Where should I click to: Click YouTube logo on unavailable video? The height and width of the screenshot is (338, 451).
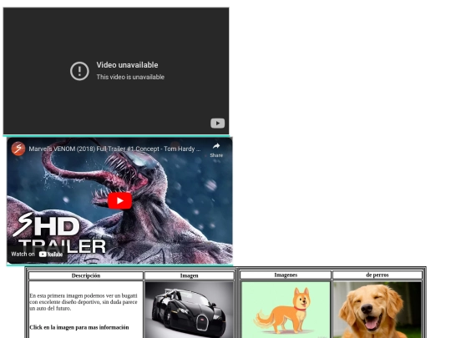pos(217,124)
